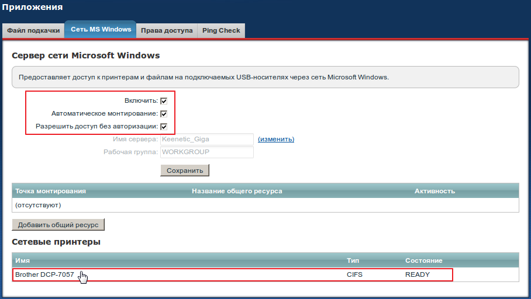Disable Разрешить доступ без авторизации checkbox
The width and height of the screenshot is (531, 299).
tap(164, 127)
